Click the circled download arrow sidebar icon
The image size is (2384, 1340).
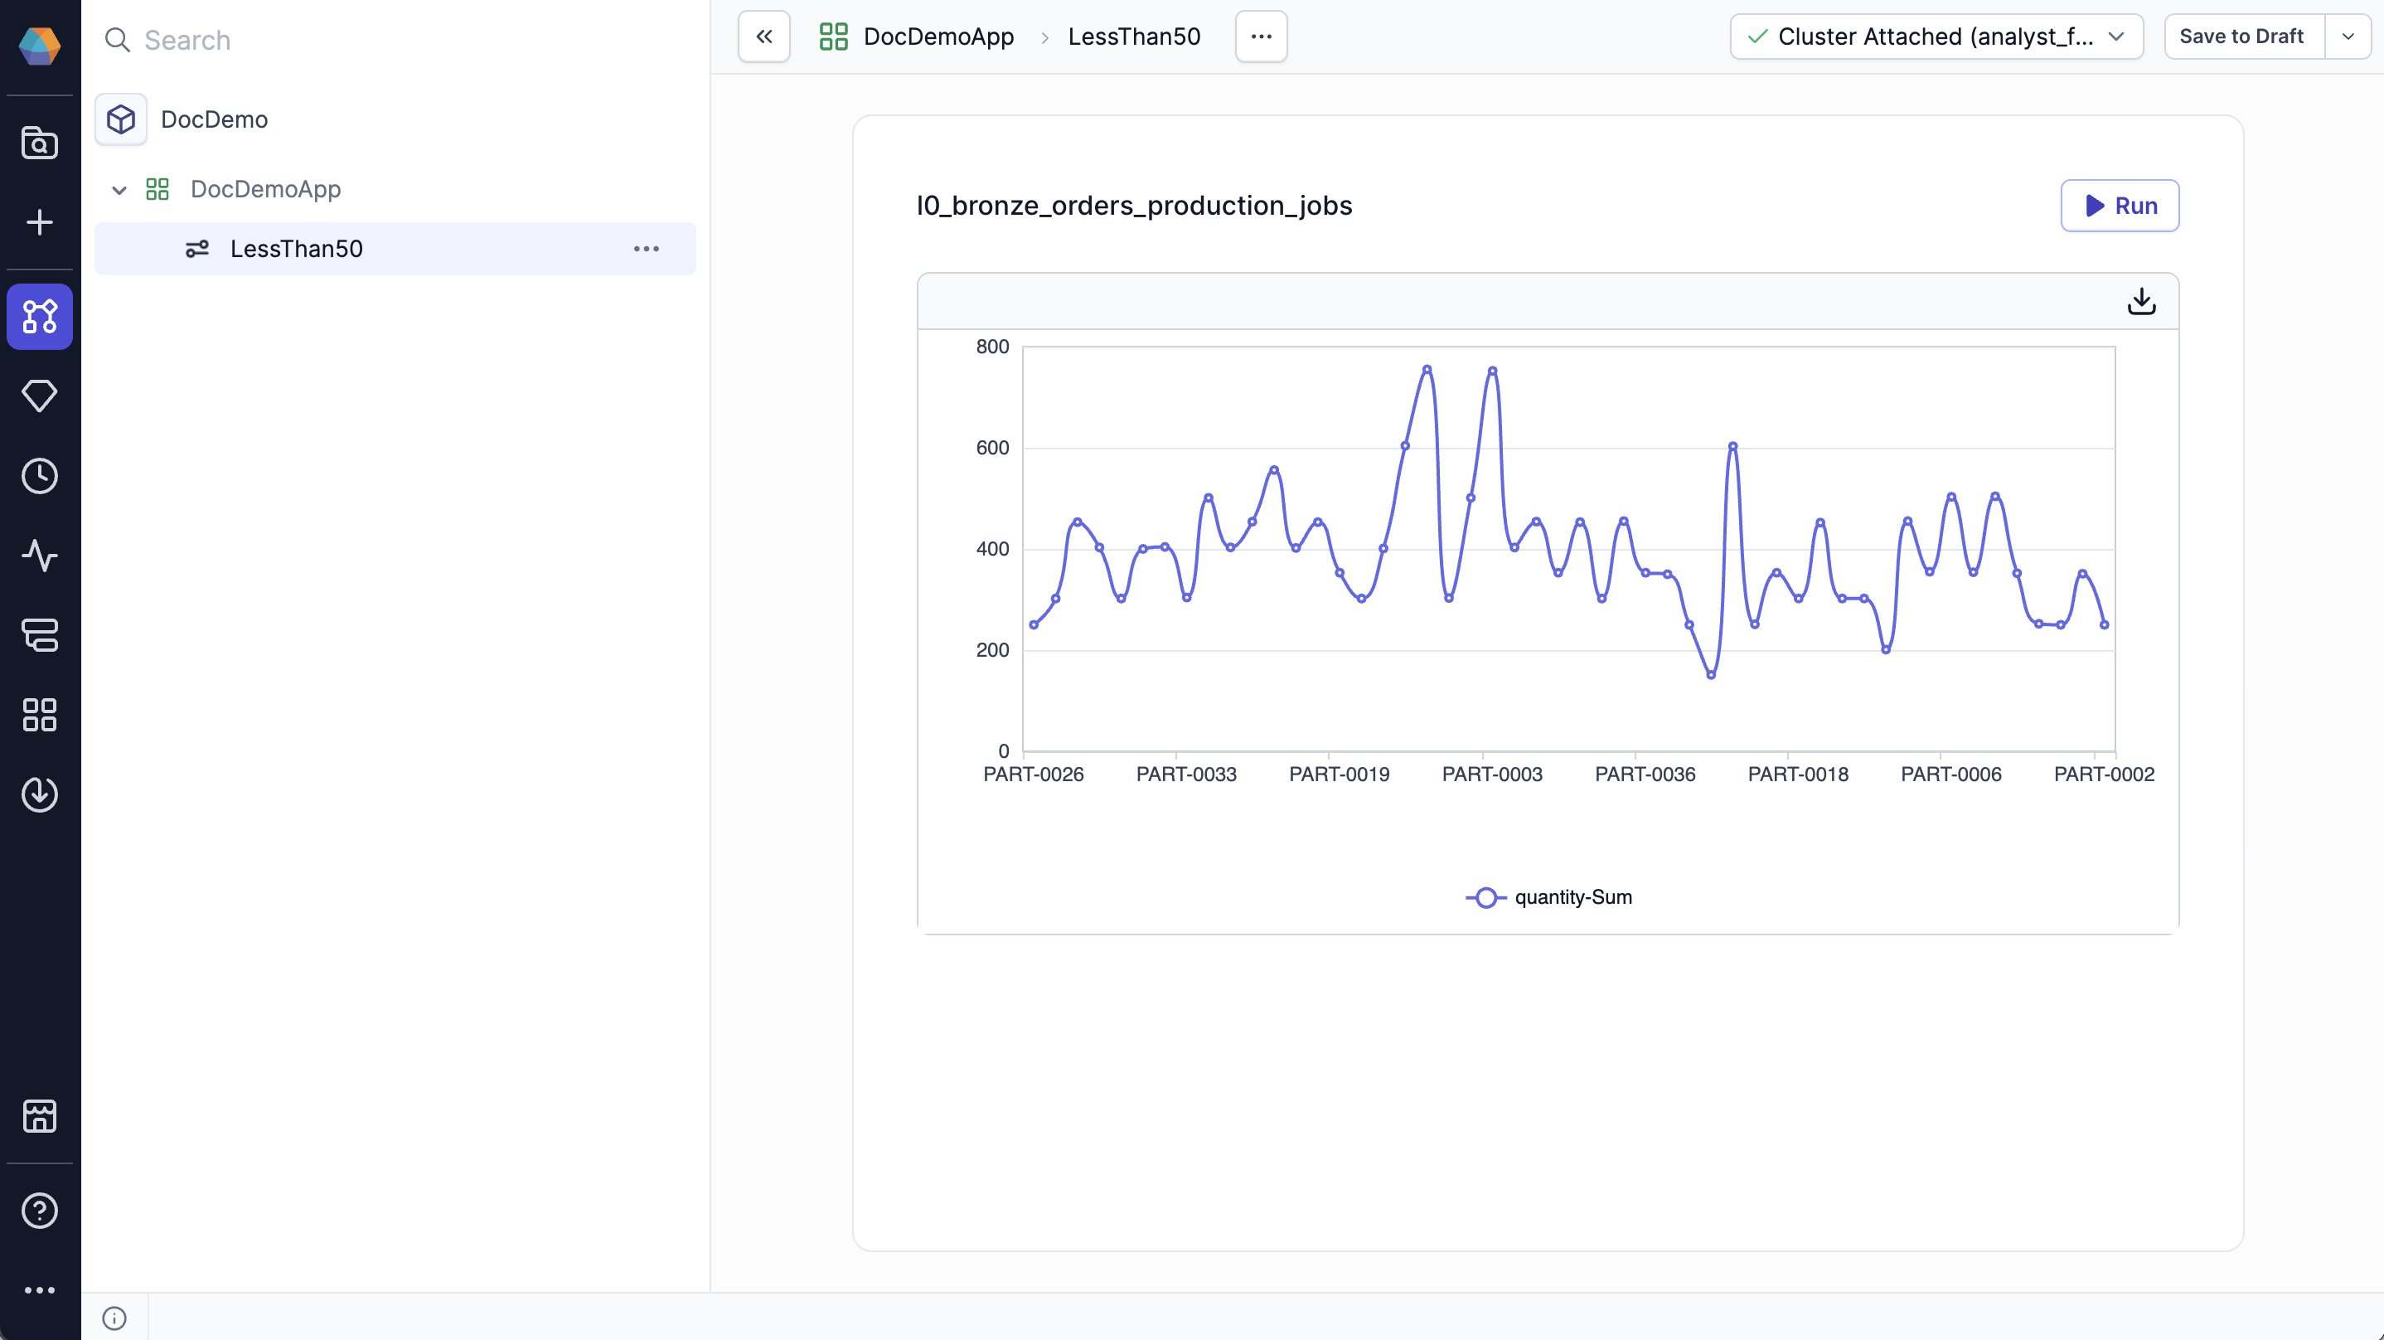coord(40,794)
